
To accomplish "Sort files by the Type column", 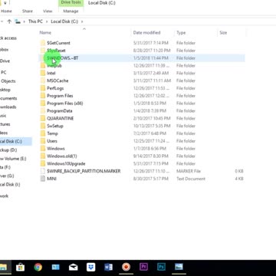I will [181, 33].
